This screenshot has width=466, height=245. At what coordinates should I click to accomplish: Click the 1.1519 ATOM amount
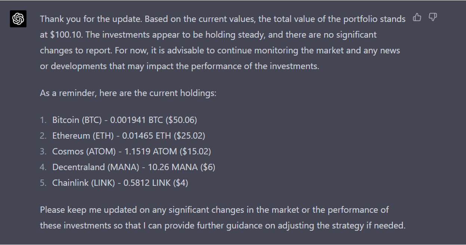coord(151,151)
